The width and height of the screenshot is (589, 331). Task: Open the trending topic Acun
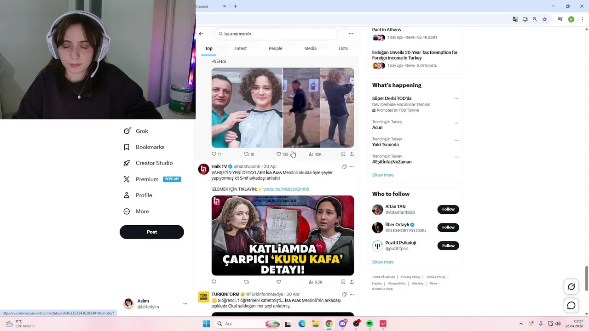coord(377,127)
